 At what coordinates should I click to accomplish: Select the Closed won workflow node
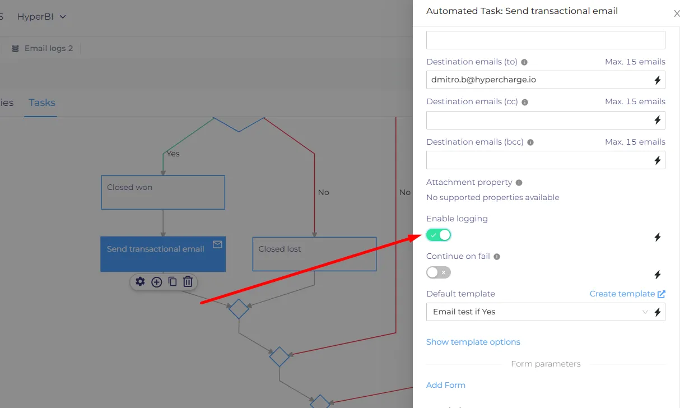coord(163,192)
